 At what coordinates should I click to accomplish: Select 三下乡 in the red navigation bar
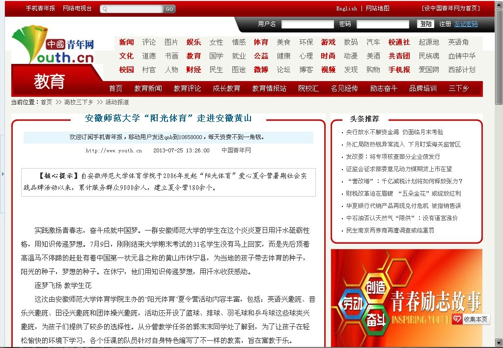pyautogui.click(x=458, y=88)
